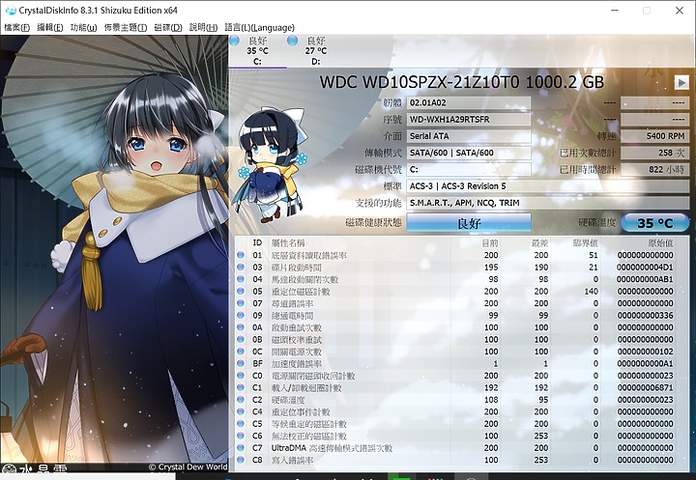696x480 pixels.
Task: Open the 磁碟(D) disk menu
Action: pos(168,27)
